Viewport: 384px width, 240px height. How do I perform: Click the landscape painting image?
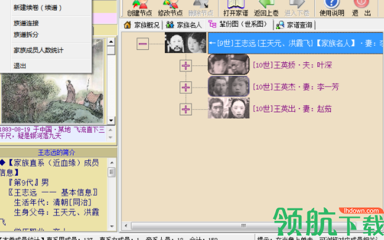(52, 98)
